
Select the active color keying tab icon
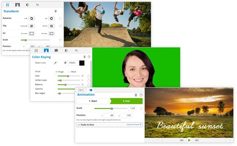tap(46, 50)
